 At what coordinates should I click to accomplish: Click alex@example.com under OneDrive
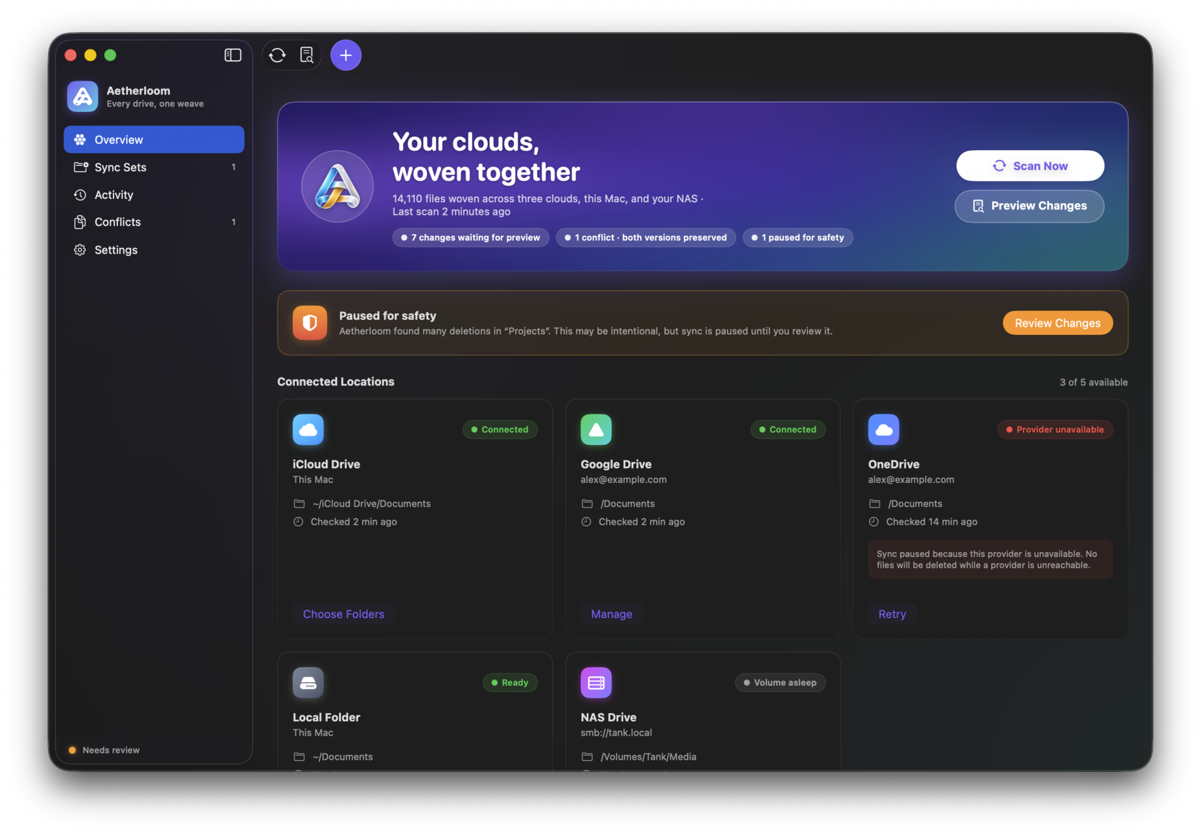tap(911, 480)
